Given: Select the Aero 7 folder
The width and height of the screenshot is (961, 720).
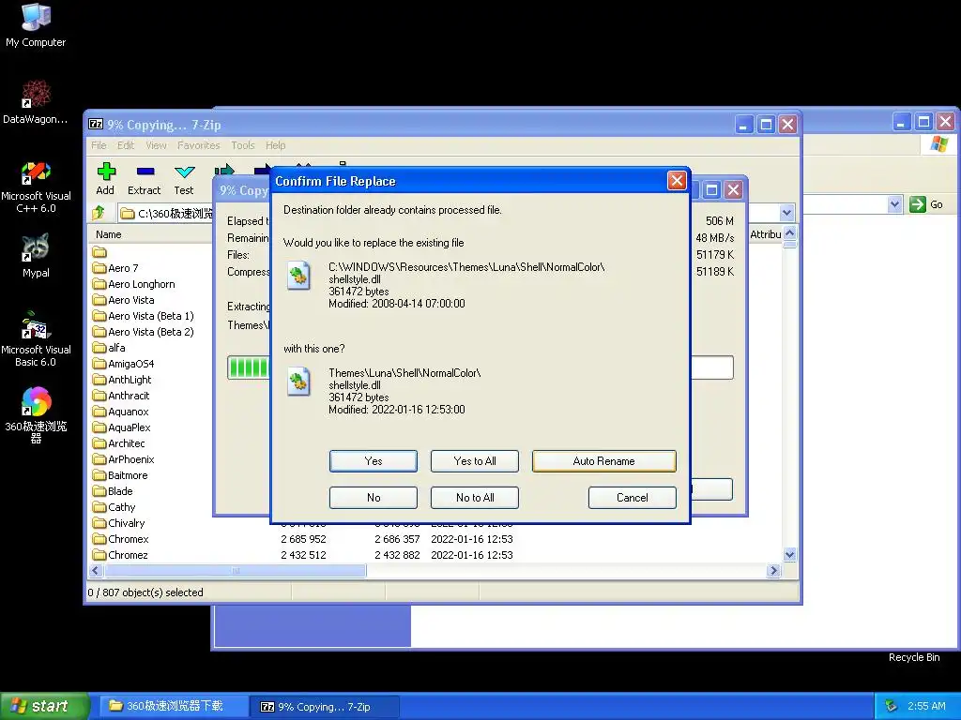Looking at the screenshot, I should (x=115, y=268).
